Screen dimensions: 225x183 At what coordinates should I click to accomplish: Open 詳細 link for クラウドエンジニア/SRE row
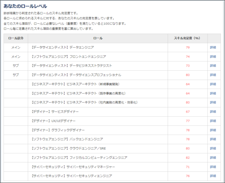(x=213, y=148)
